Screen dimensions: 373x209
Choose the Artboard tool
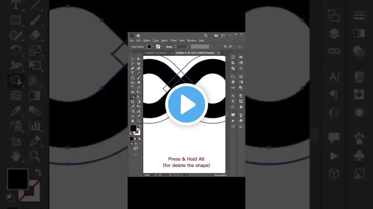[133, 116]
